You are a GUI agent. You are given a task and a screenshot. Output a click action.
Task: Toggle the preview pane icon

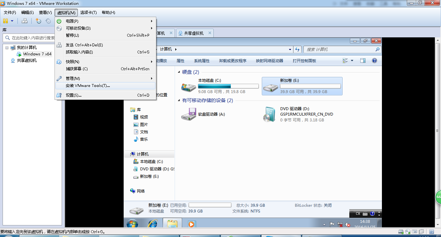point(363,61)
